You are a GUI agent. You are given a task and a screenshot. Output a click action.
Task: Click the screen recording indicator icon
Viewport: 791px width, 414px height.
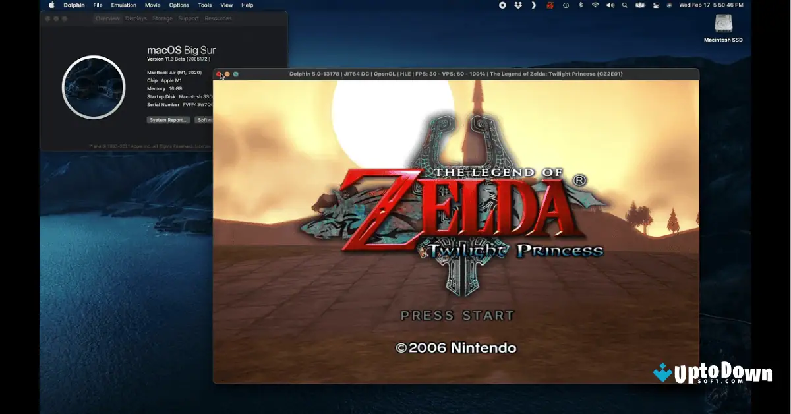tap(504, 5)
